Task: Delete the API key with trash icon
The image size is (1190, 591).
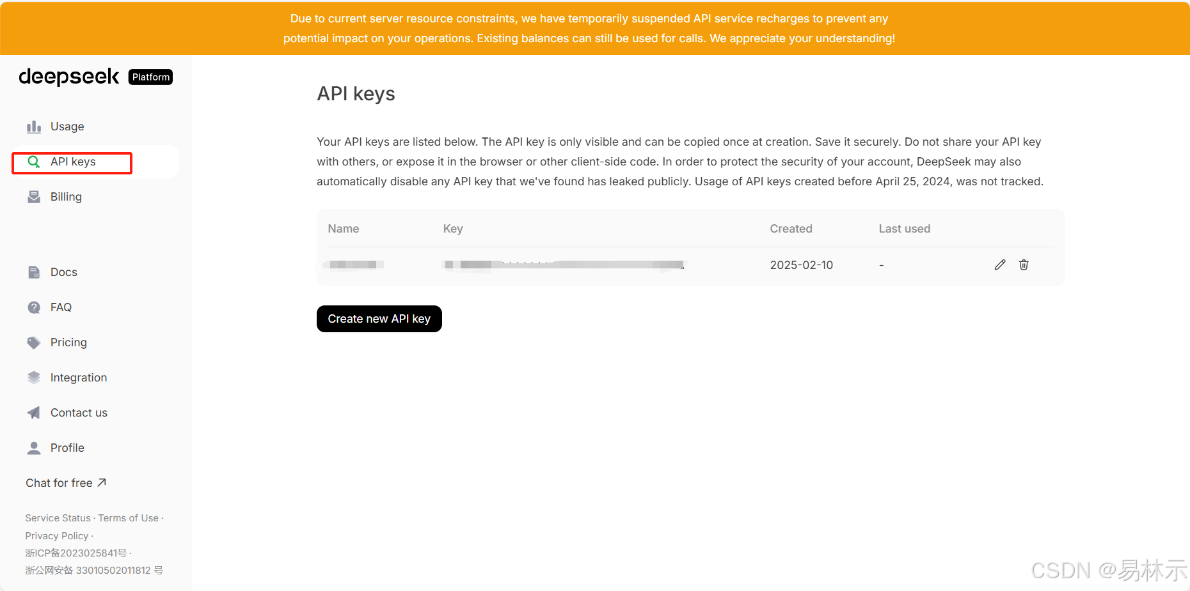Action: pyautogui.click(x=1024, y=265)
